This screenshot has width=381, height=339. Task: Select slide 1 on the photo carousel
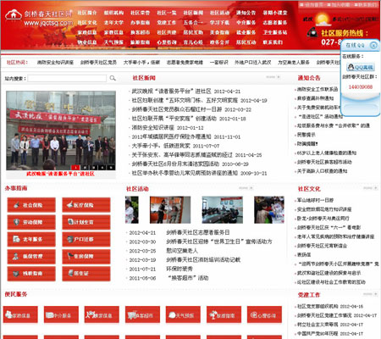coord(75,167)
